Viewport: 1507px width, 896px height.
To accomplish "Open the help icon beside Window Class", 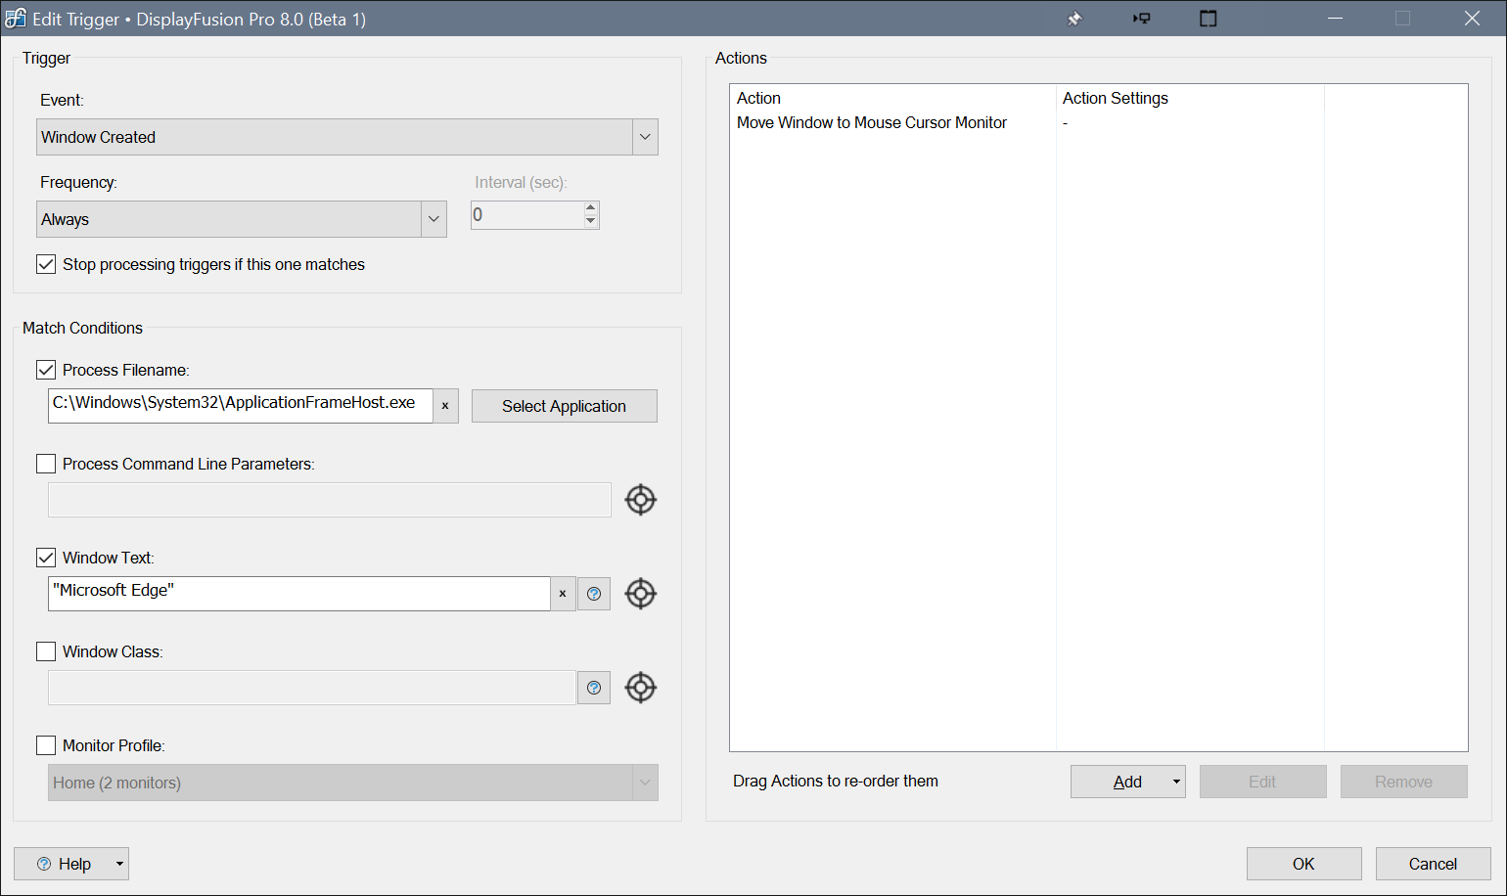I will tap(594, 688).
